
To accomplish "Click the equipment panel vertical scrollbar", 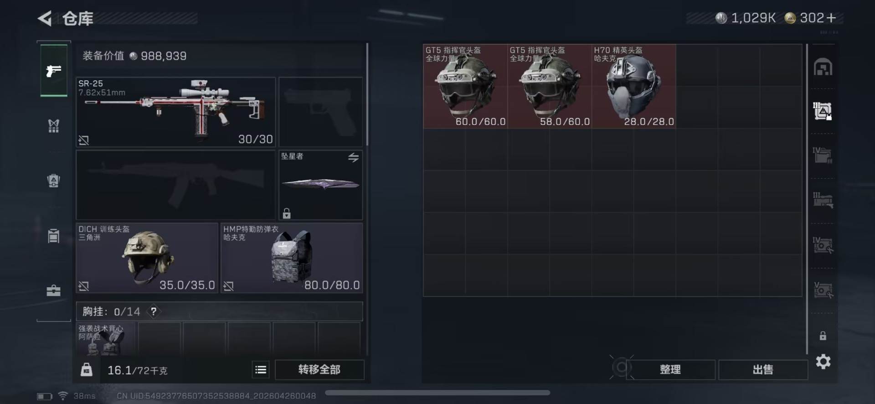I will pos(367,95).
